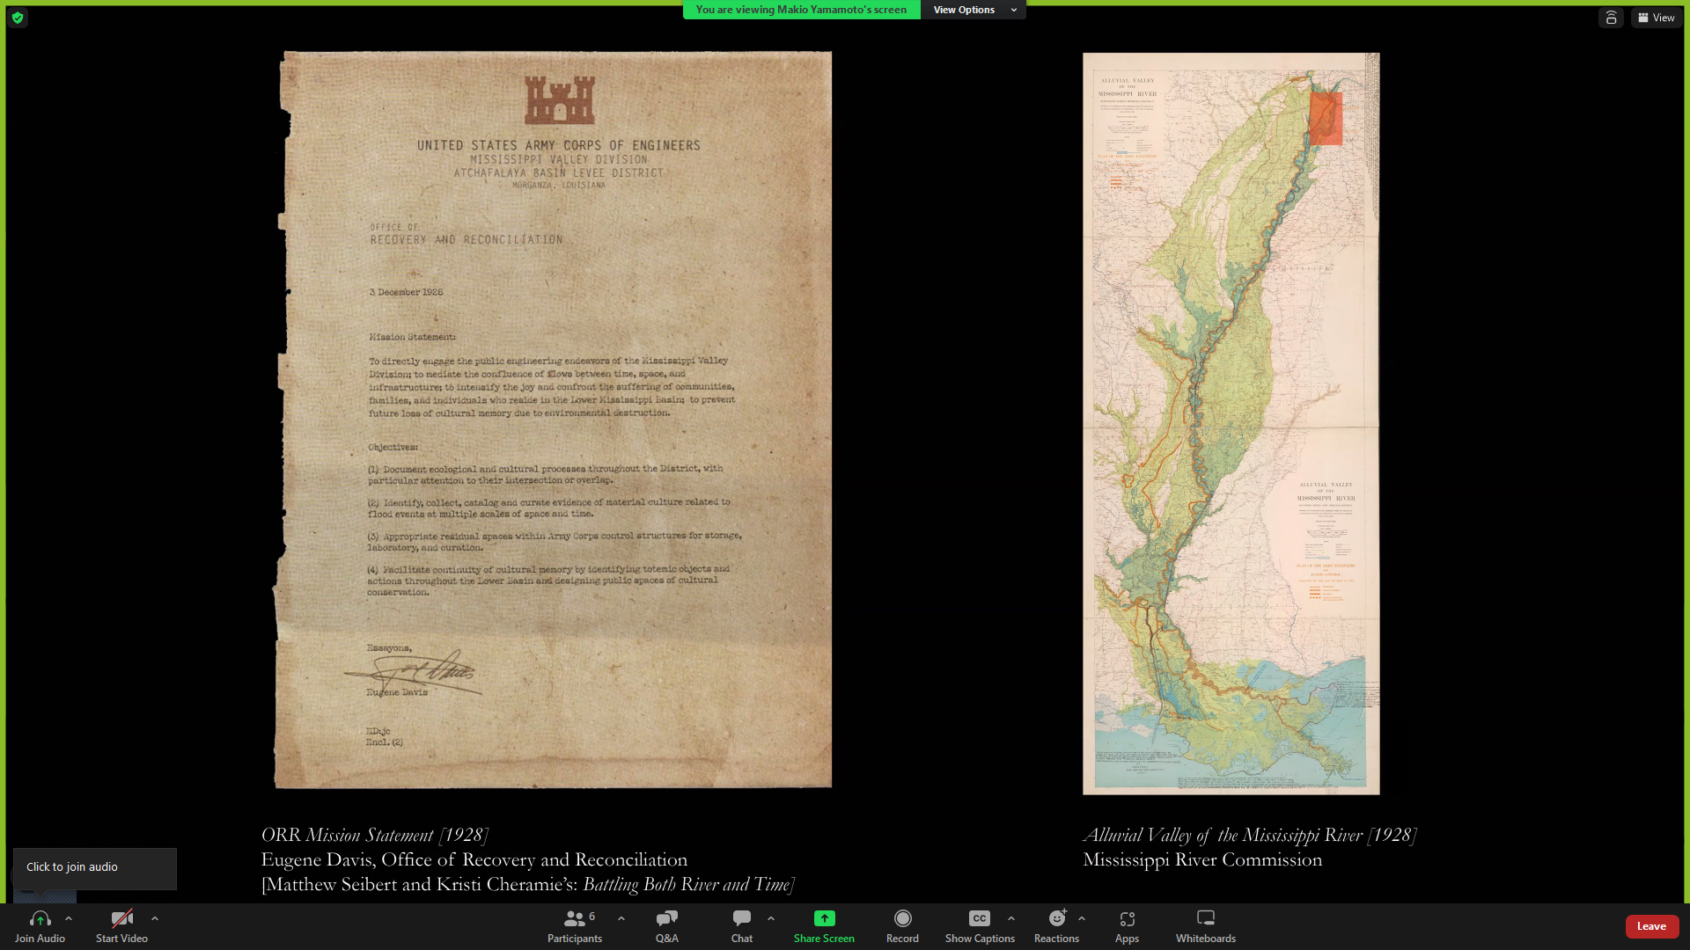Click the green Share Screen button
The width and height of the screenshot is (1690, 950).
coord(824,926)
